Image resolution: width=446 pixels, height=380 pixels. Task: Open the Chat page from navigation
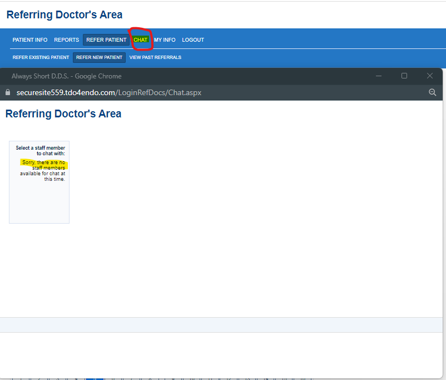141,40
